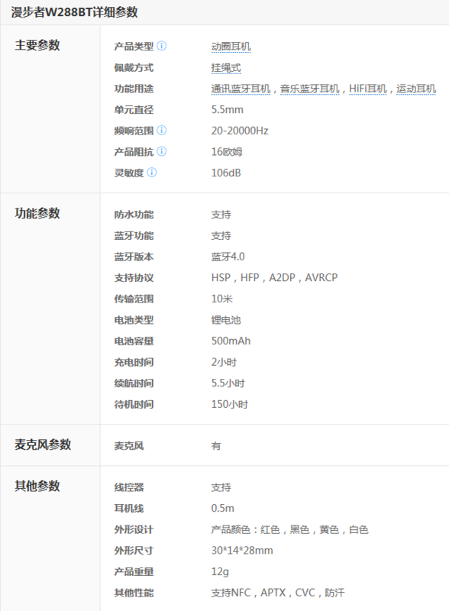Click the 蓝牙功能 label
449x611 pixels.
(x=134, y=235)
